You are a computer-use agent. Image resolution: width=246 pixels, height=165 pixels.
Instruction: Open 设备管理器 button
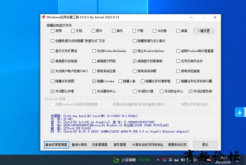pyautogui.click(x=100, y=145)
